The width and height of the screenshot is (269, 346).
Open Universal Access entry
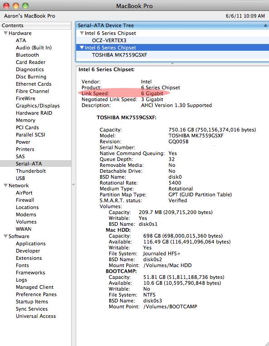click(x=36, y=316)
